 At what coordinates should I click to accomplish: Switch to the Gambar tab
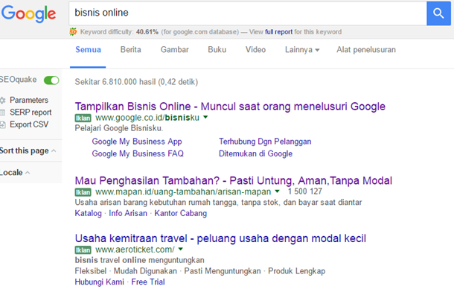click(x=175, y=50)
